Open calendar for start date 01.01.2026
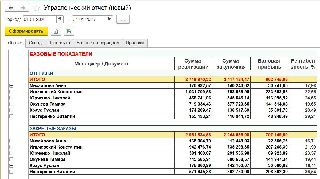This screenshot has height=179, width=320. (60, 20)
